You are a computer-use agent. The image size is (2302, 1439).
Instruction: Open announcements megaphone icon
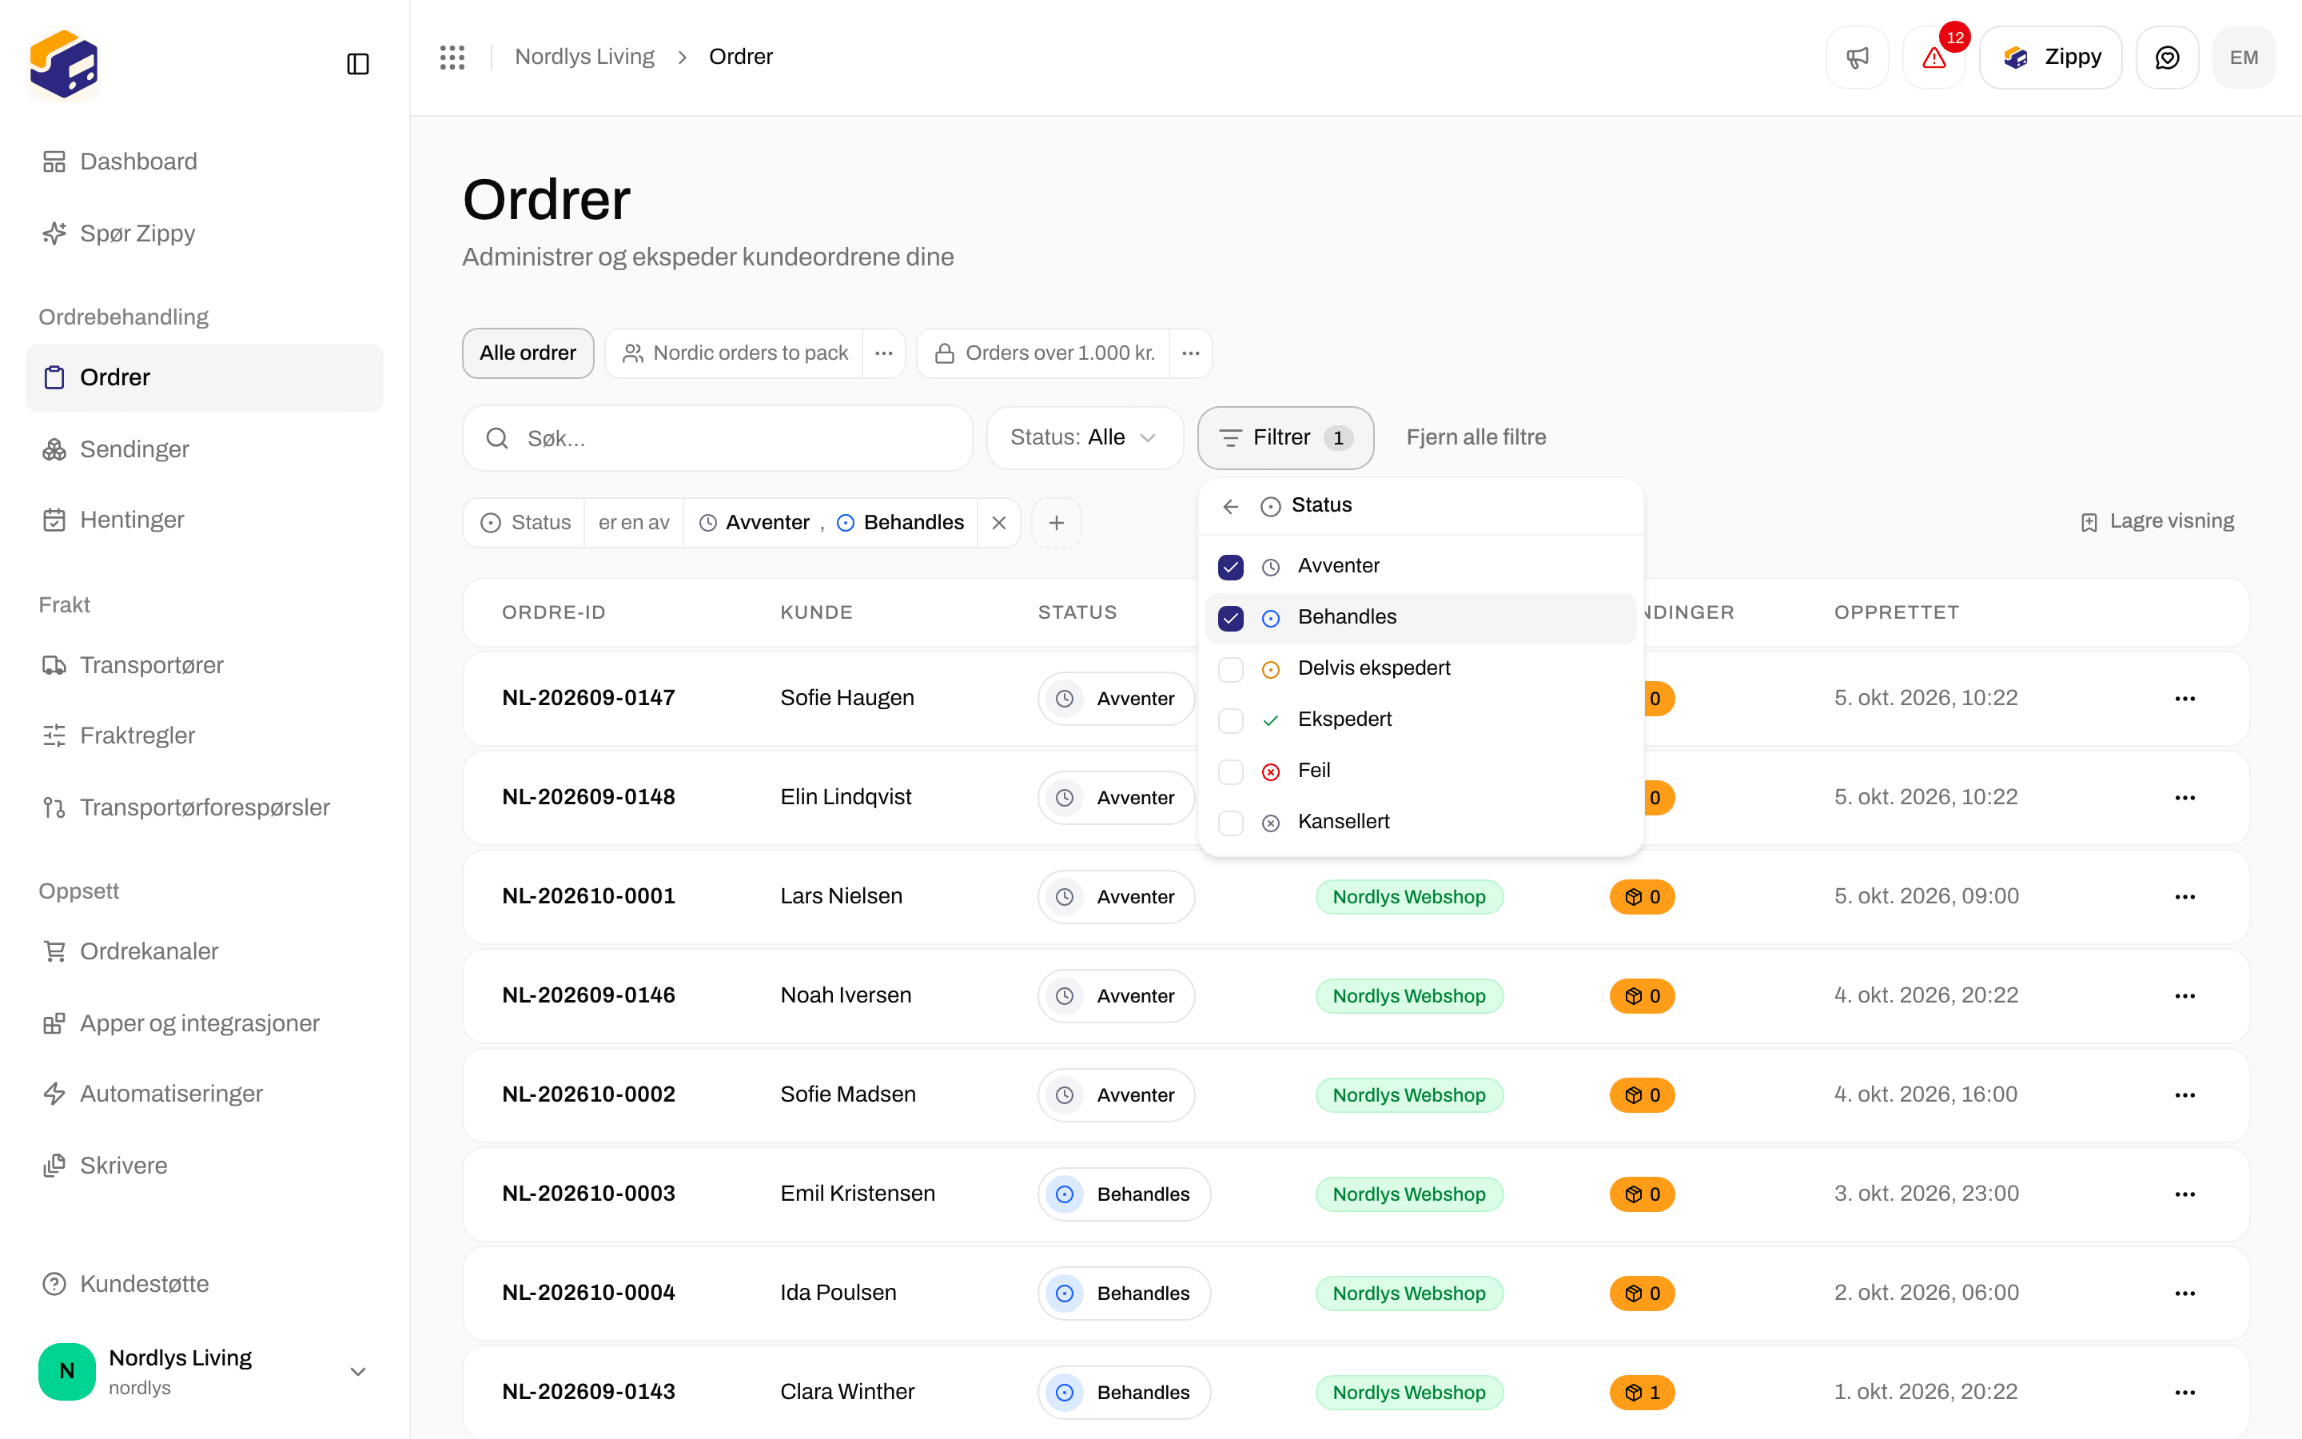[1857, 57]
